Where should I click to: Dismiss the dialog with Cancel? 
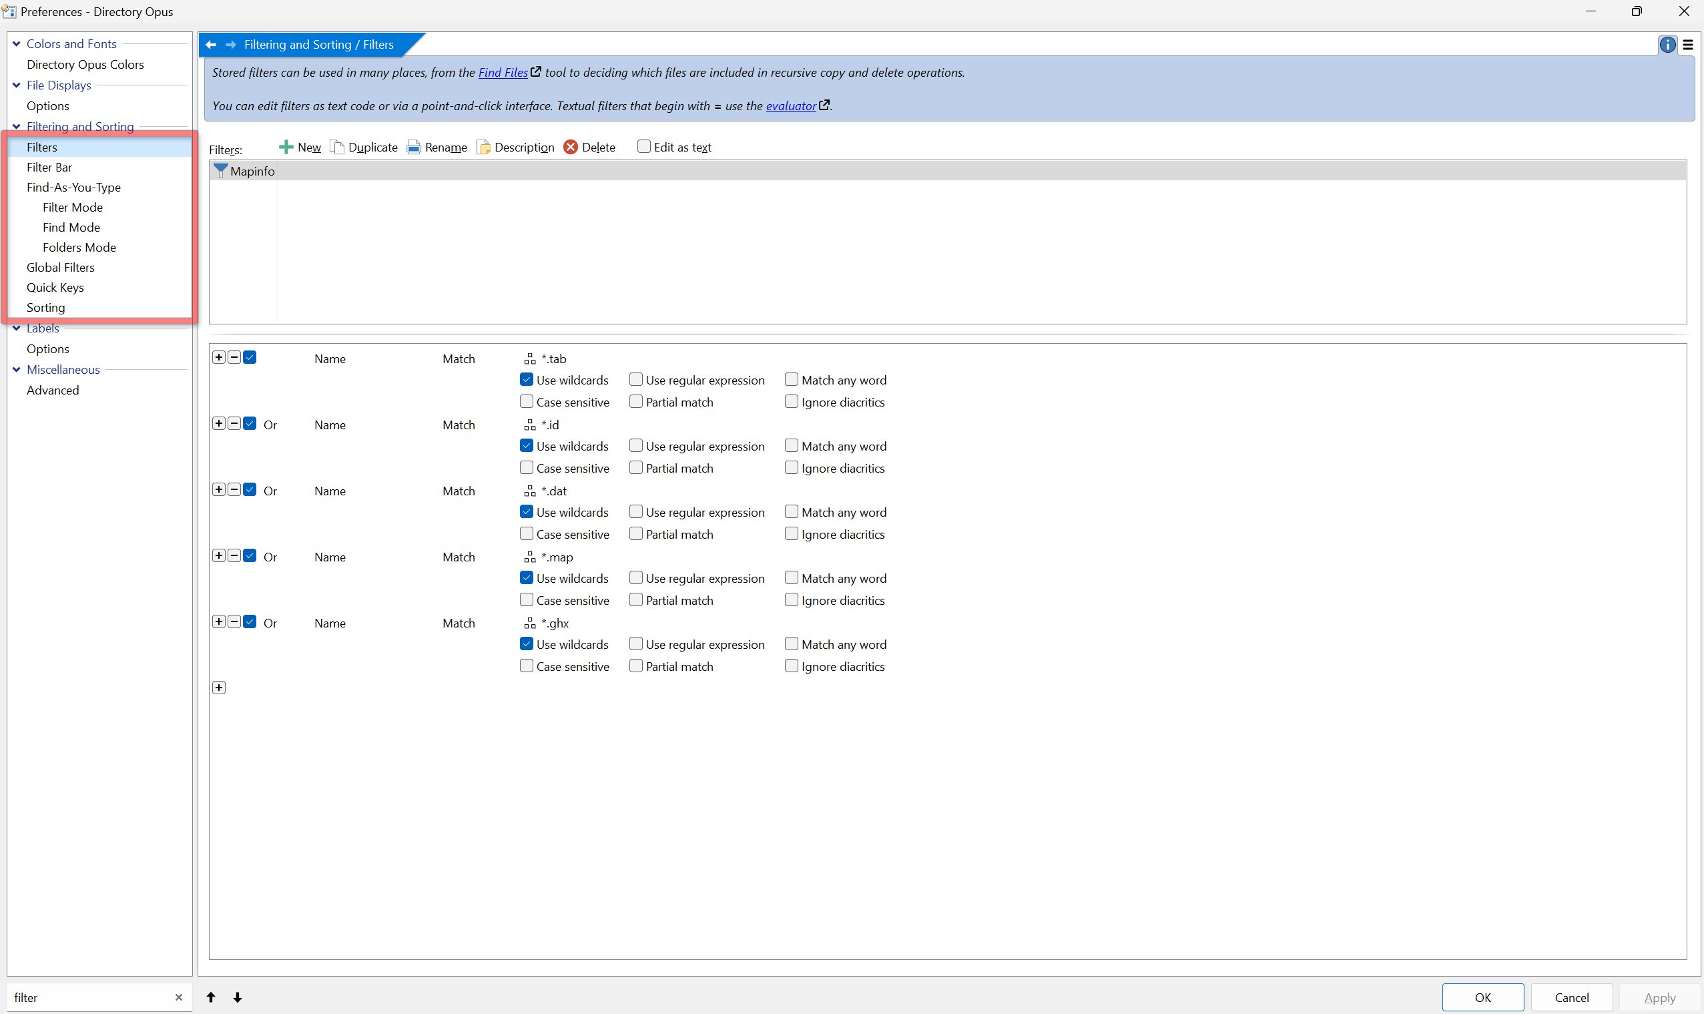point(1571,997)
